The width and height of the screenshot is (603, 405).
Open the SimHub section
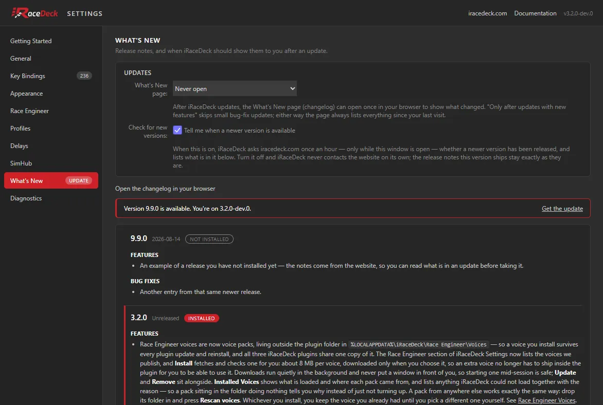(51, 163)
